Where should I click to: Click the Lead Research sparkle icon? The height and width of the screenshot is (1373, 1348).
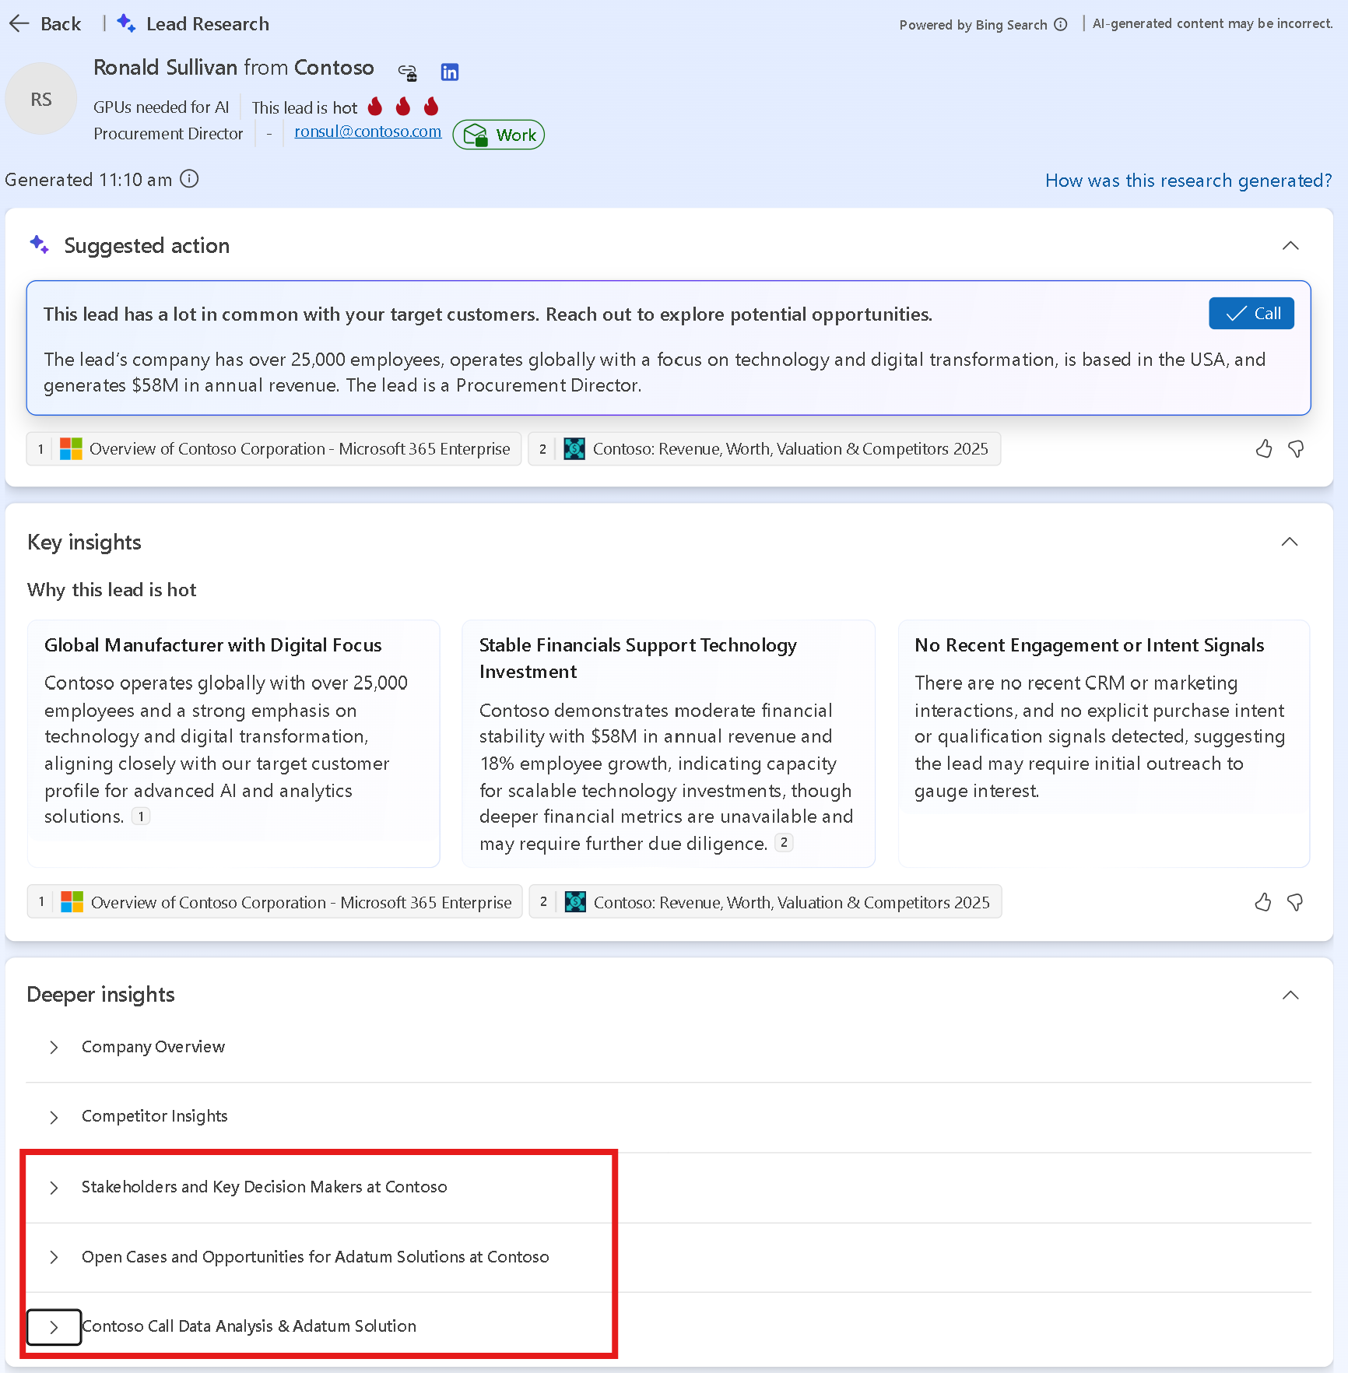coord(126,23)
